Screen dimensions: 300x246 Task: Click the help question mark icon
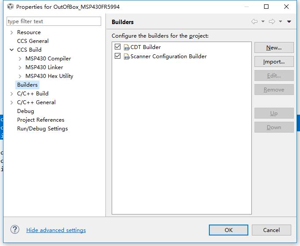pyautogui.click(x=15, y=230)
